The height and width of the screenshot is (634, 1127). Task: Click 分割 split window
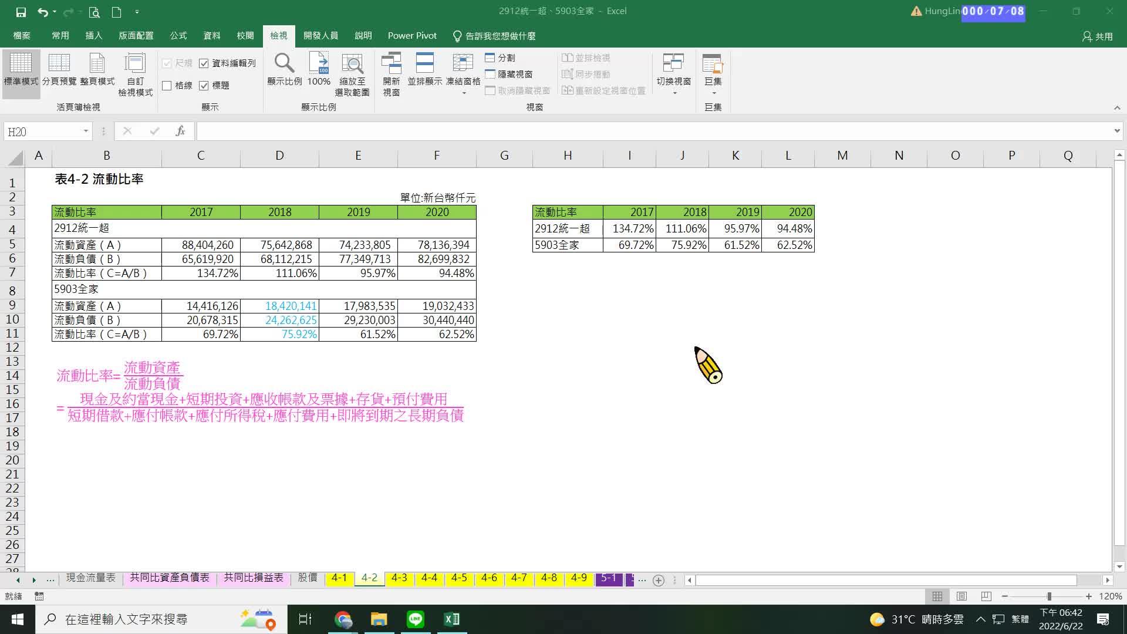click(x=500, y=58)
